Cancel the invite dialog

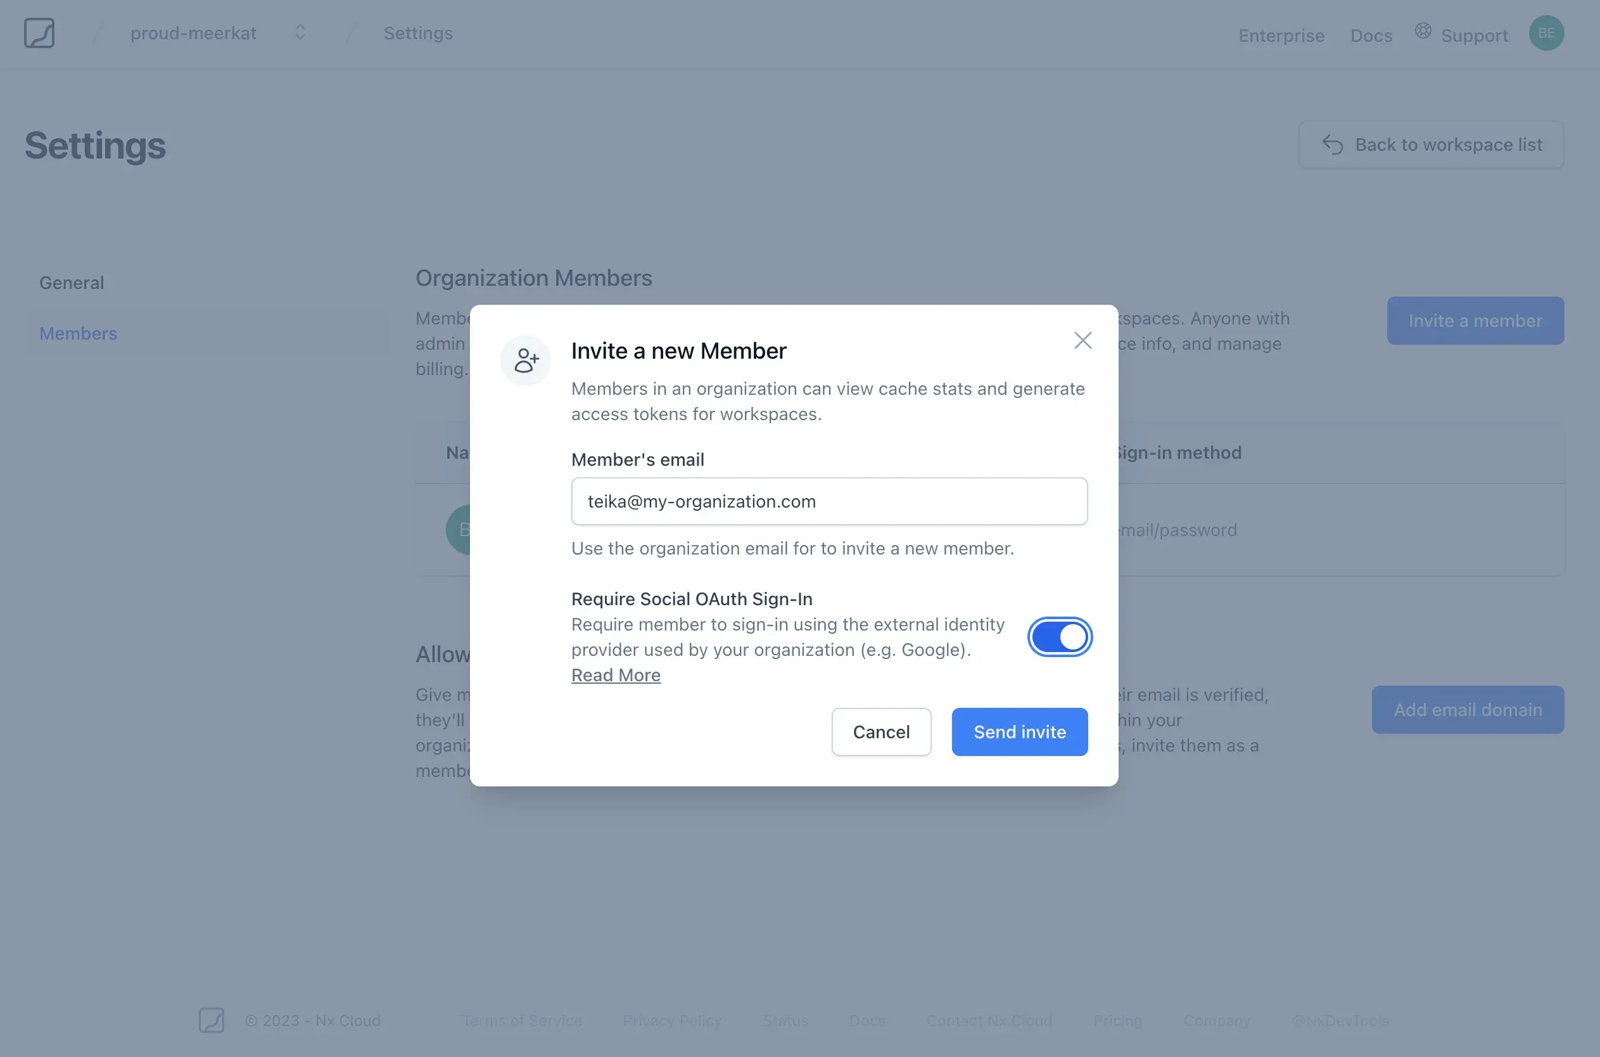tap(881, 732)
